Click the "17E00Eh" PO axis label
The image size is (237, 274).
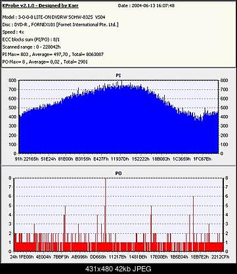point(159,257)
